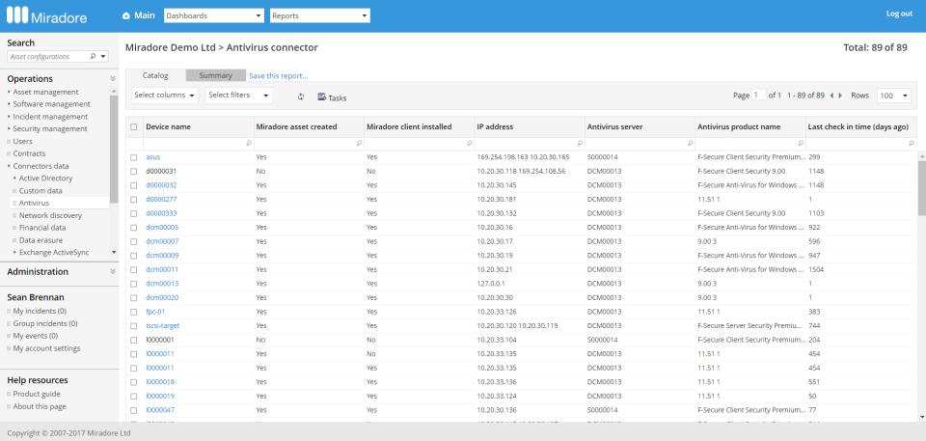The width and height of the screenshot is (926, 441).
Task: Click the table vertical scrollbar thumb
Action: 922,186
